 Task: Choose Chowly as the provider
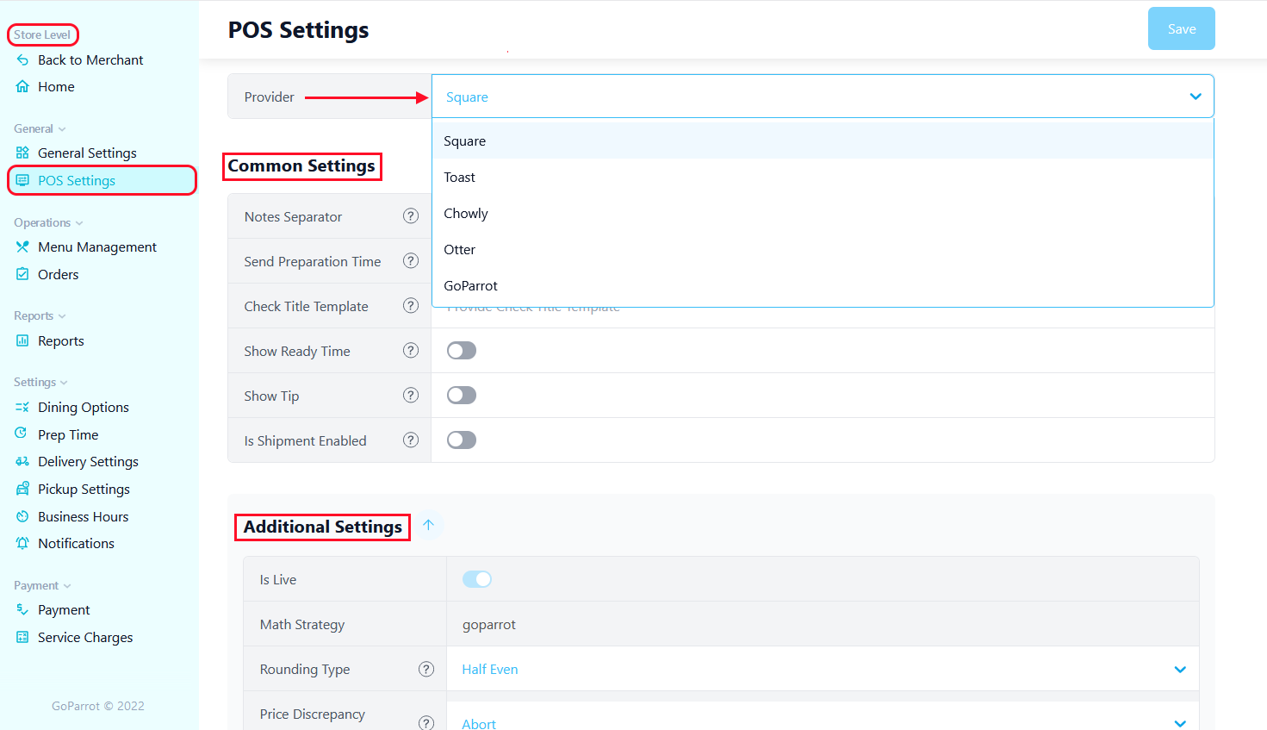823,213
